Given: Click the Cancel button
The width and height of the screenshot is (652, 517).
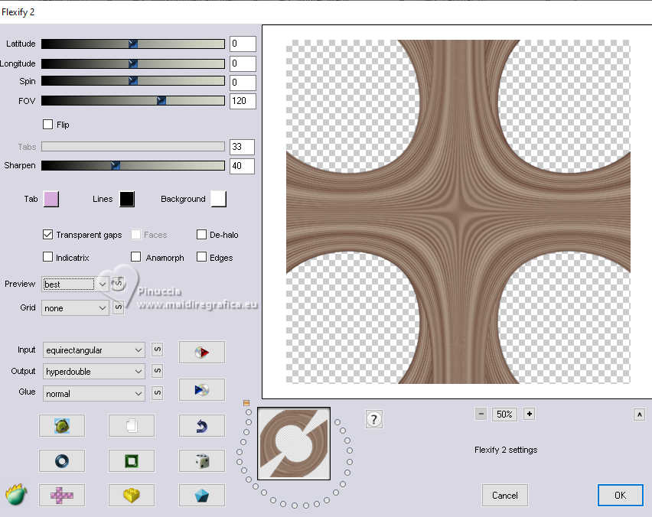Looking at the screenshot, I should 505,495.
